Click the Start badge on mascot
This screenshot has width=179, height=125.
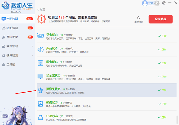5,116
